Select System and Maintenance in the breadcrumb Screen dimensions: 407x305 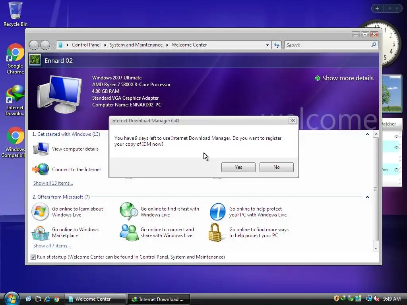point(136,45)
